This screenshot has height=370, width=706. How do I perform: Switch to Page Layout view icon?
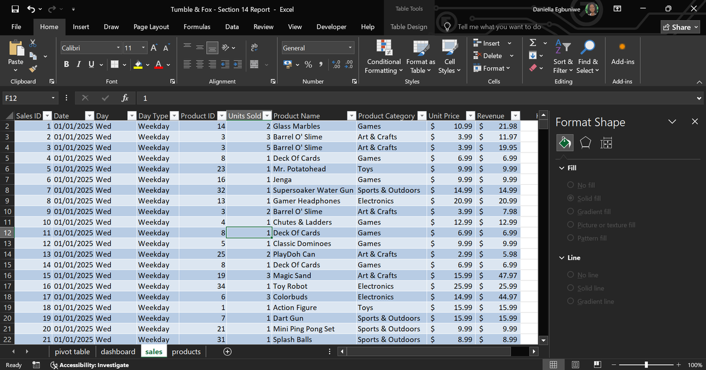coord(575,365)
